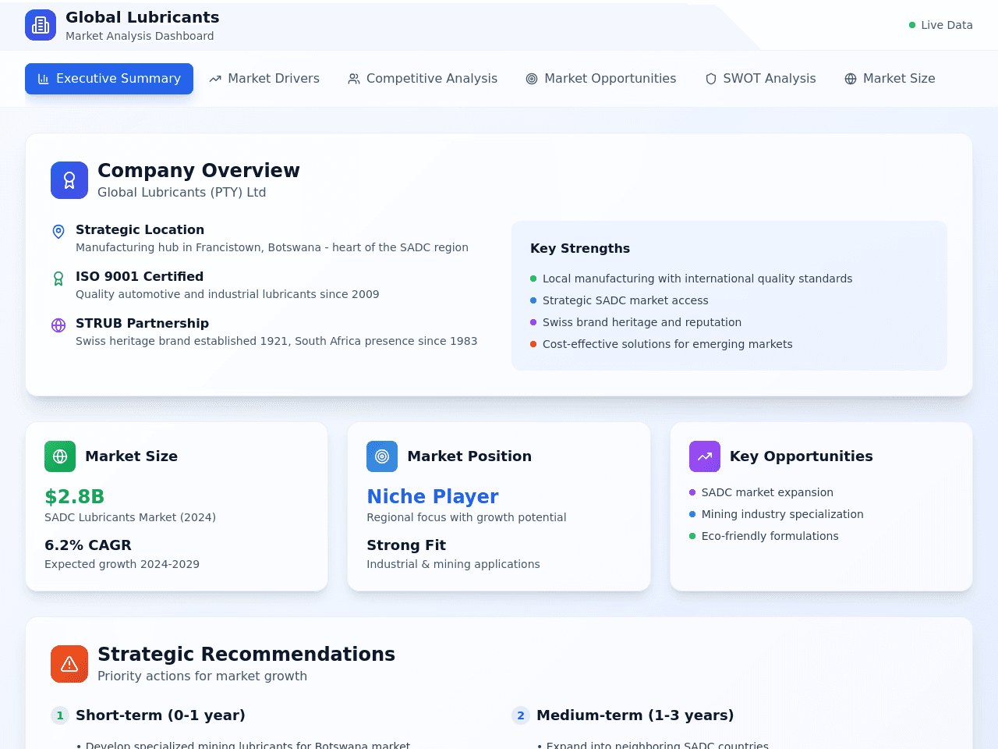Image resolution: width=998 pixels, height=749 pixels.
Task: Select the SWOT Analysis tab
Action: 760,79
